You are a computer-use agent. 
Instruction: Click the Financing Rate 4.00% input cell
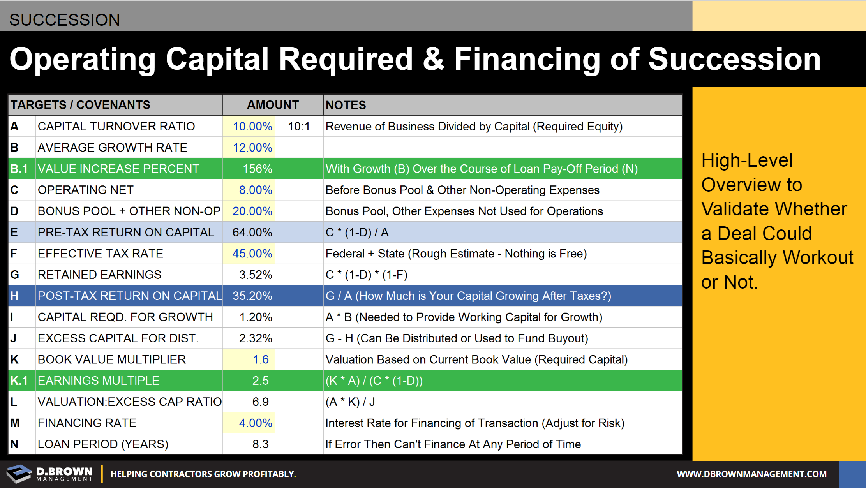(255, 423)
